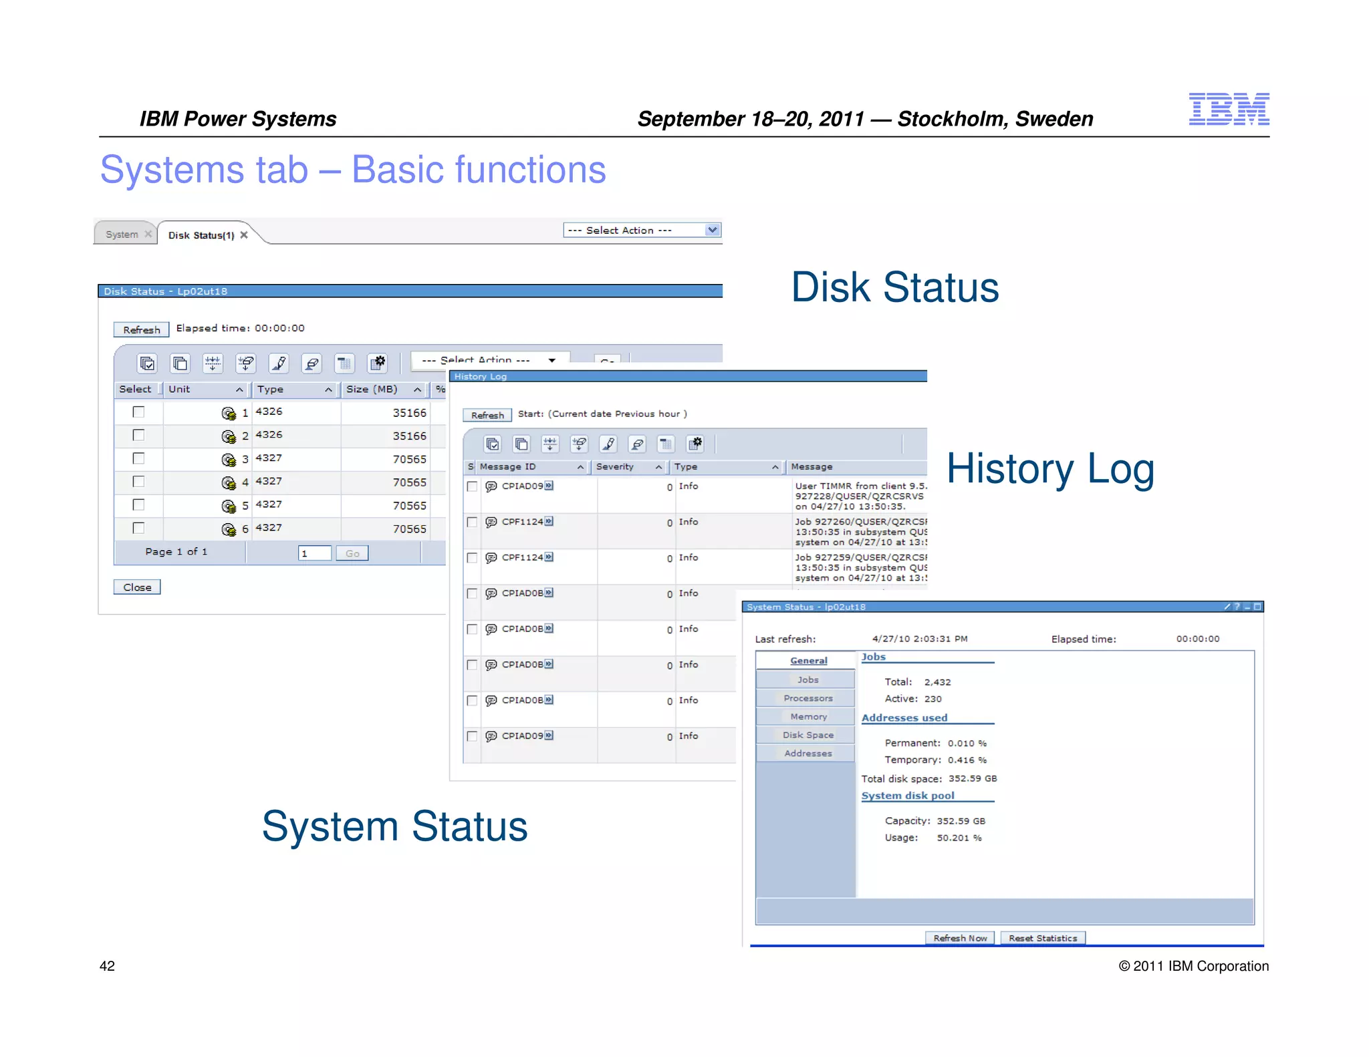This screenshot has width=1369, height=1057.
Task: Collapse table icon in History Log toolbar
Action: coord(666,444)
